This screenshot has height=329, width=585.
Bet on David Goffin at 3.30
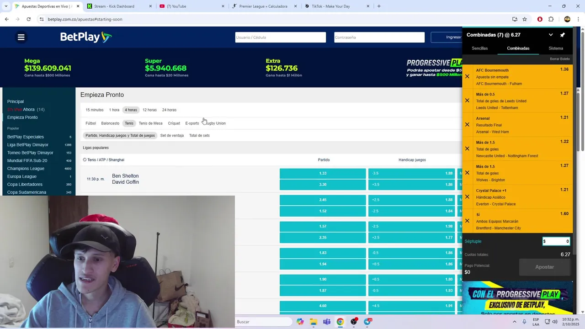323,185
